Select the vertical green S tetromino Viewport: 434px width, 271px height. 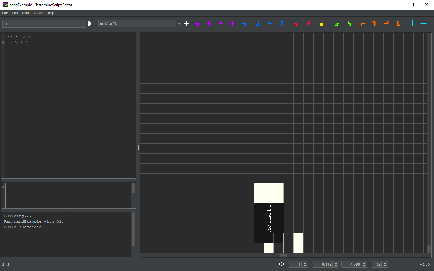pyautogui.click(x=349, y=24)
